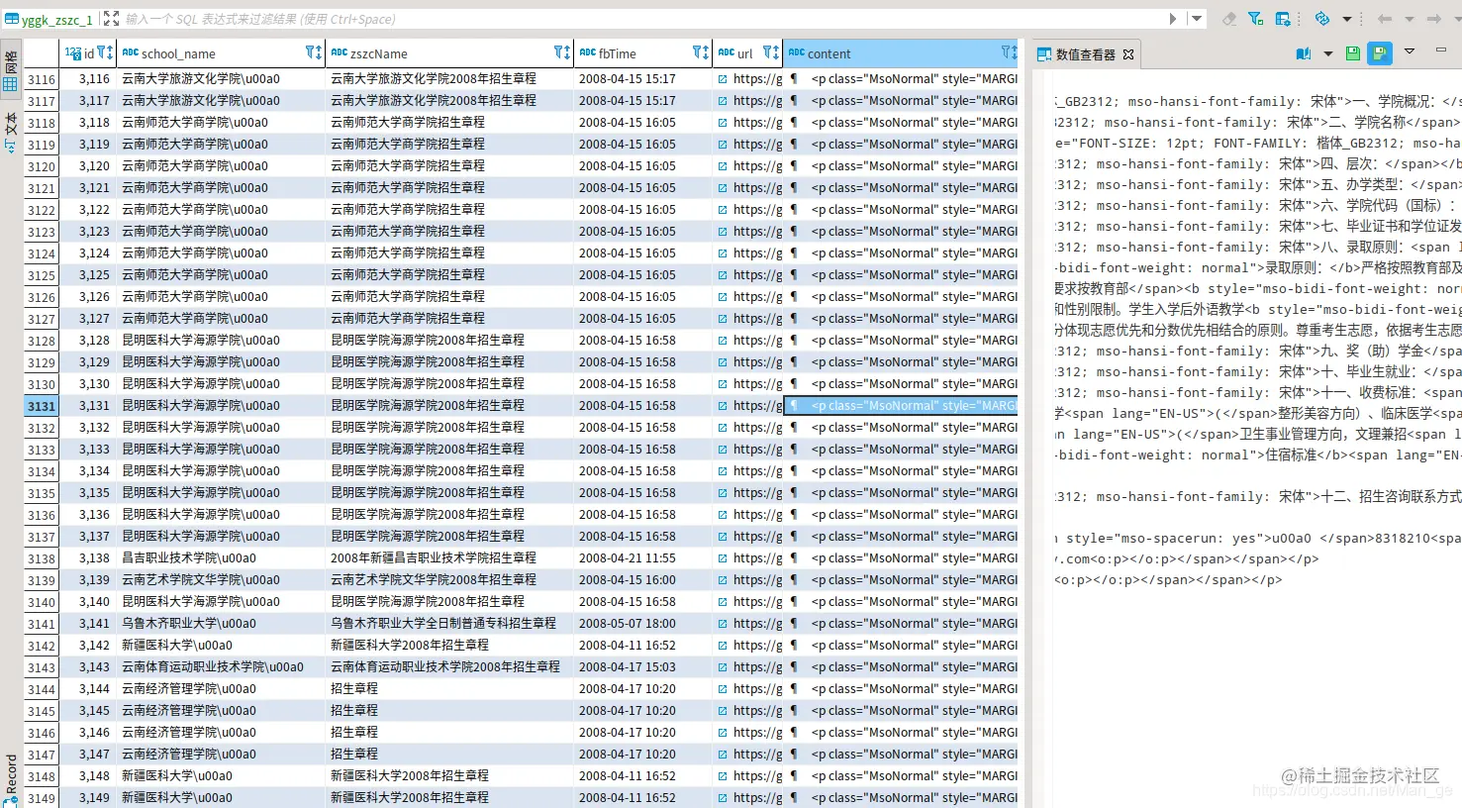Viewport: 1462px width, 808px height.
Task: Open the zszcName column filter/sort icon
Action: (x=562, y=53)
